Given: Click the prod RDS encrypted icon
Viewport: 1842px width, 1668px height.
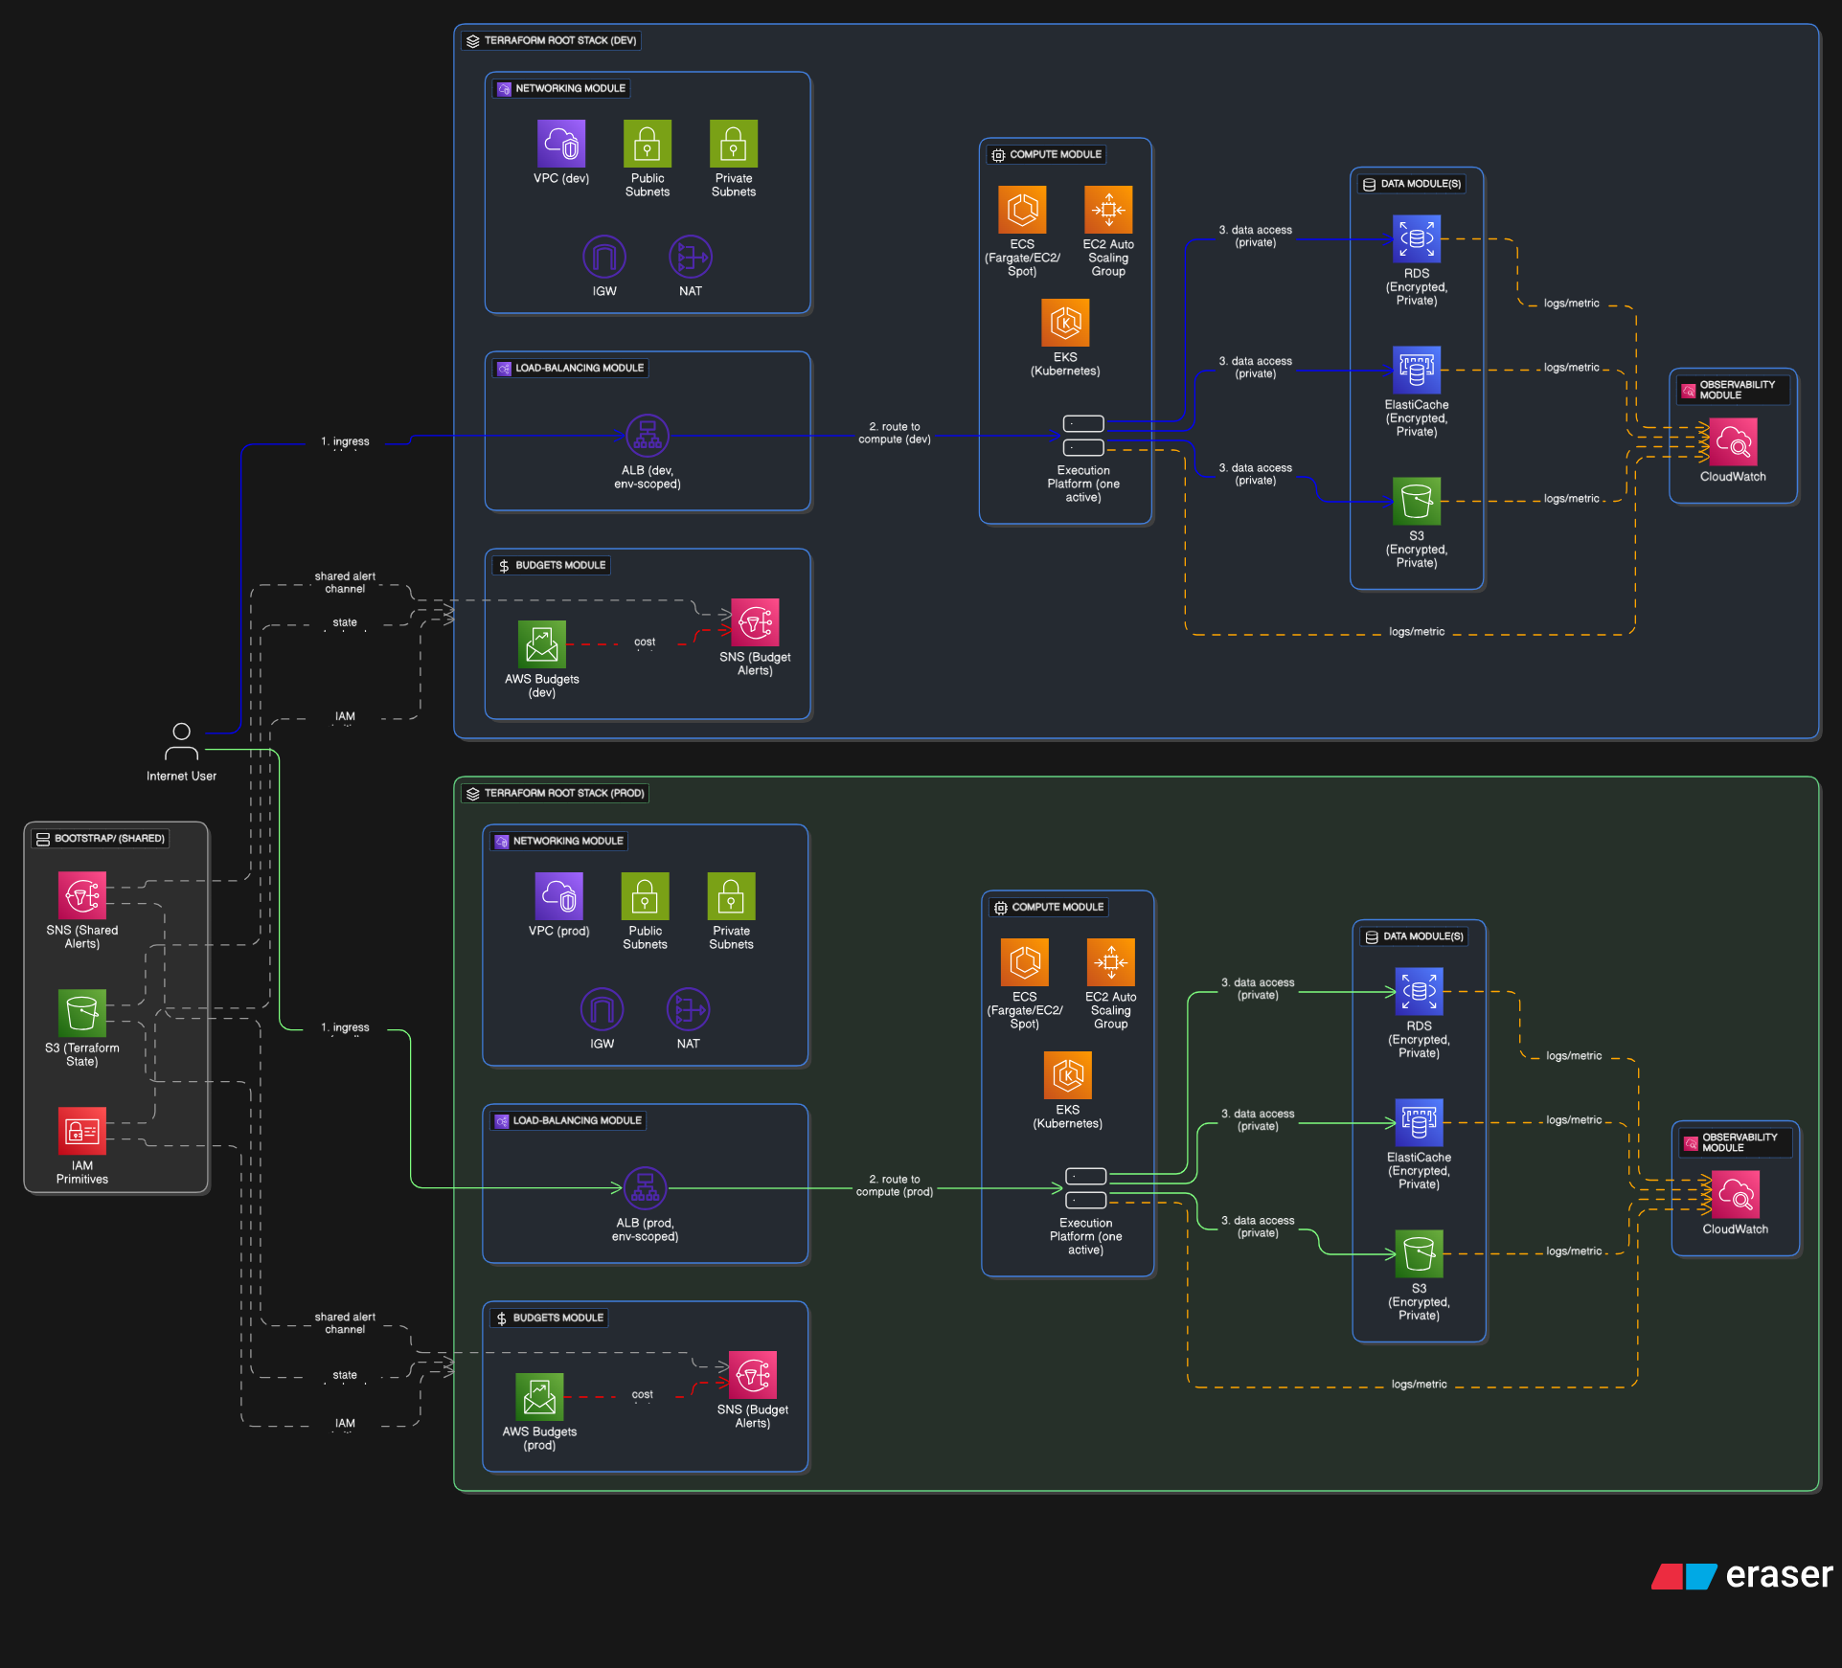Looking at the screenshot, I should pyautogui.click(x=1420, y=991).
